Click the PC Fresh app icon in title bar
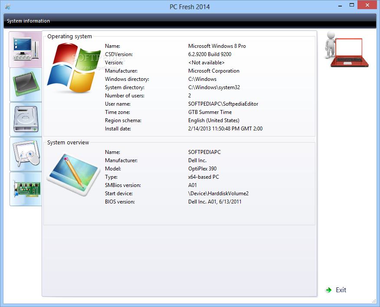This screenshot has width=380, height=307. [x=8, y=7]
